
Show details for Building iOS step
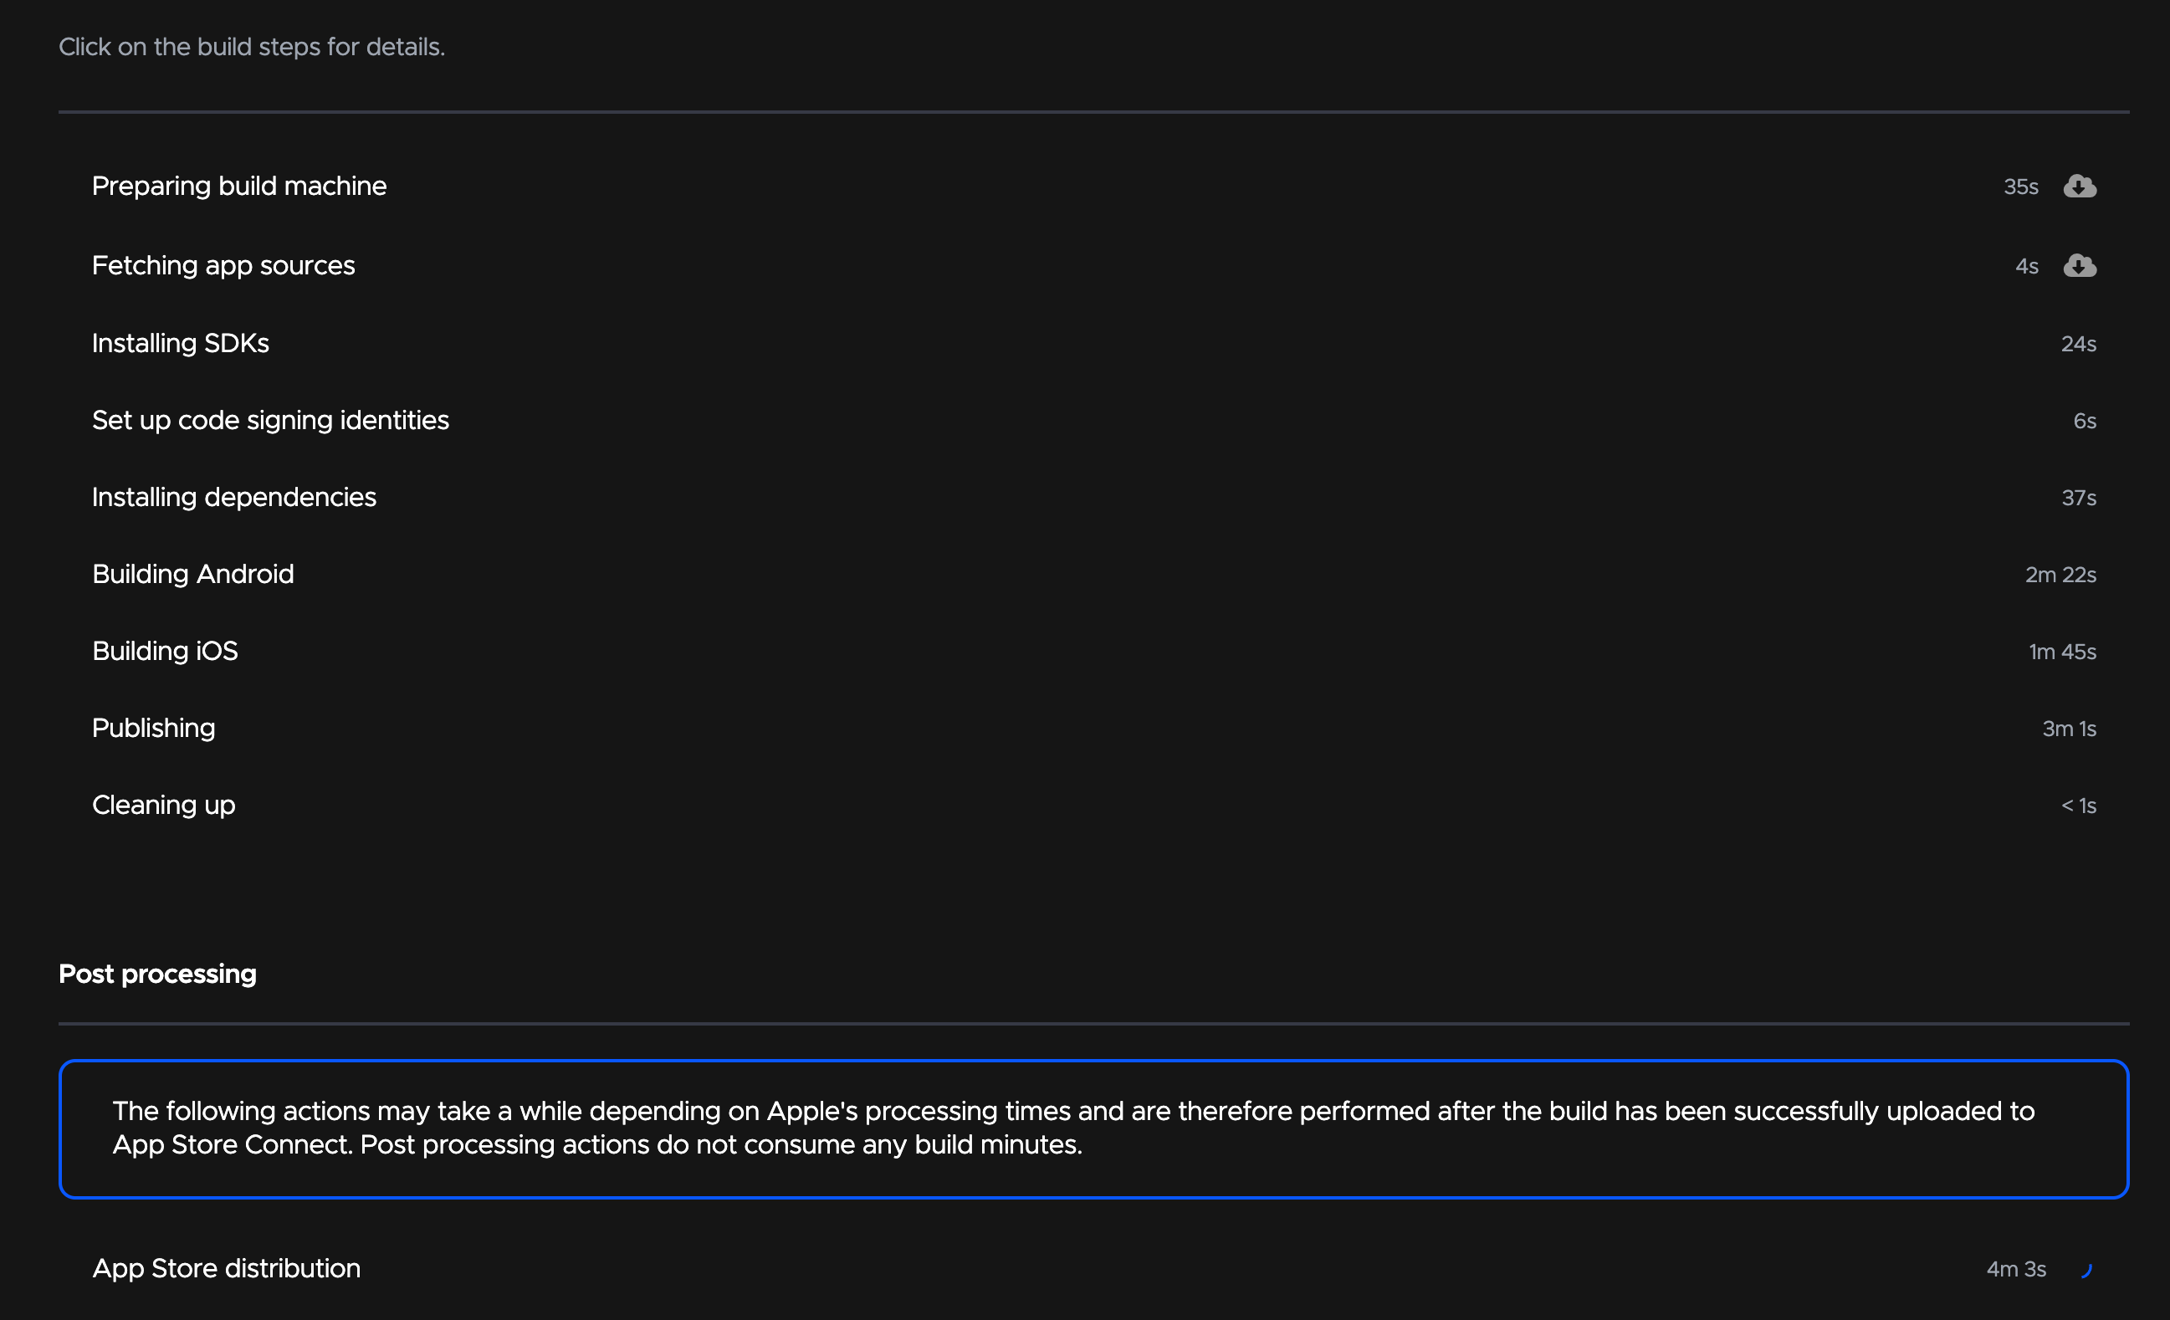coord(165,651)
